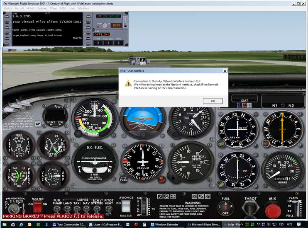Toggle the AVIONICS MASTER switch
This screenshot has height=228, width=308.
click(x=126, y=206)
